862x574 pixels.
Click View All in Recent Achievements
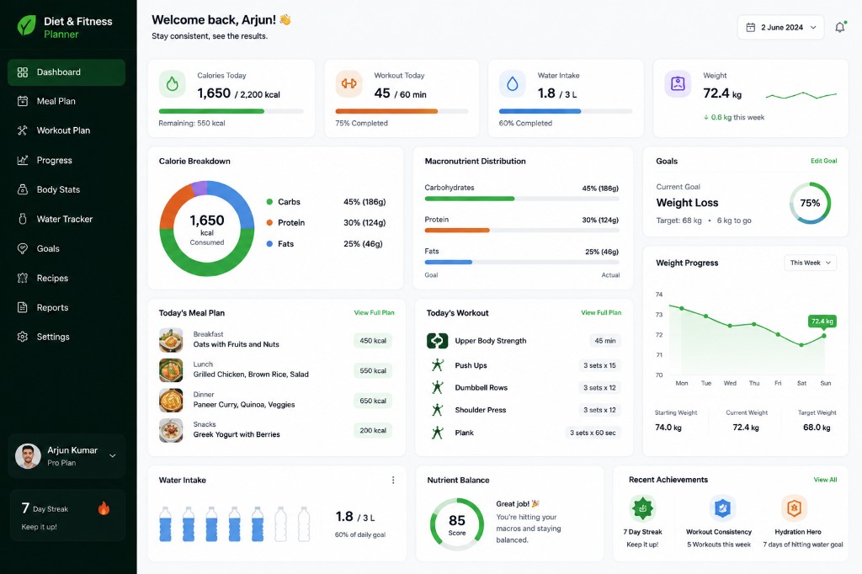[x=825, y=480]
